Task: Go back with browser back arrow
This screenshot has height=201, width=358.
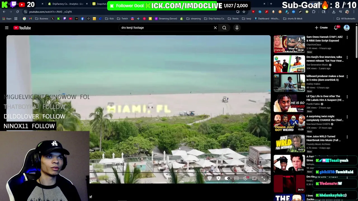Action: click(4, 12)
